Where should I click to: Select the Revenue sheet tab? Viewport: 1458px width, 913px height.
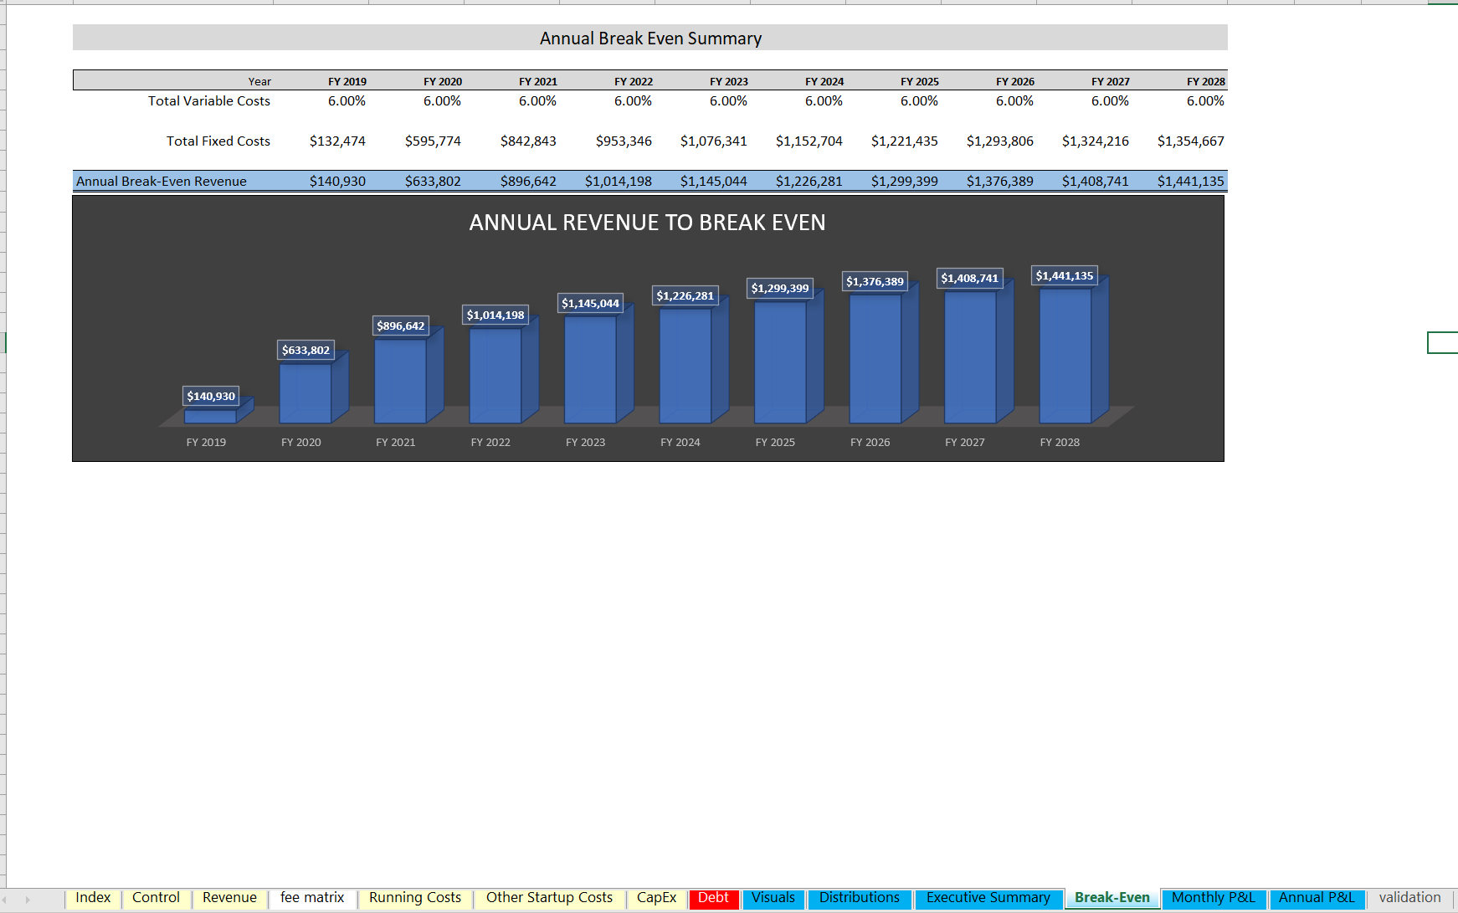point(229,897)
